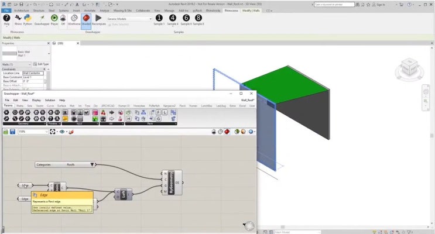435x234 pixels.
Task: Expand the Grasshopper canvas zoom percentage dropdown
Action: (x=33, y=132)
